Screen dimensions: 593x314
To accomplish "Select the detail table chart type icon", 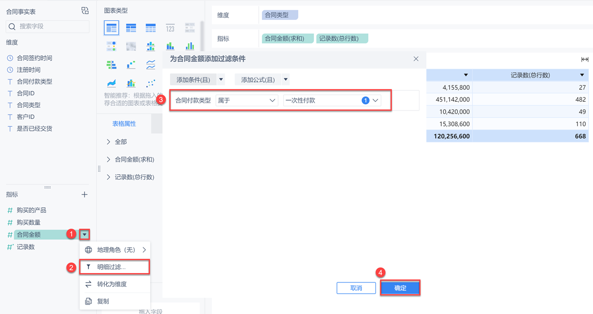I will [x=151, y=28].
